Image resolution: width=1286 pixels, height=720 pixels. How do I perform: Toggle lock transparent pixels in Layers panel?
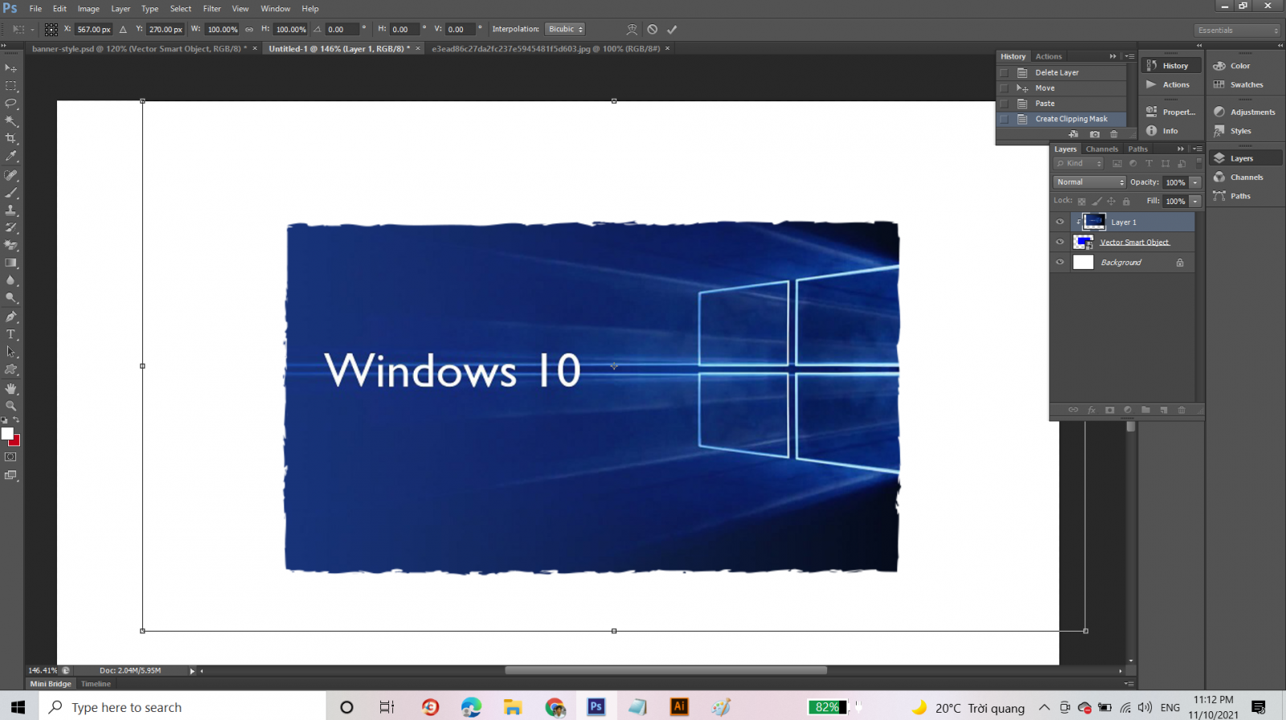pyautogui.click(x=1082, y=202)
